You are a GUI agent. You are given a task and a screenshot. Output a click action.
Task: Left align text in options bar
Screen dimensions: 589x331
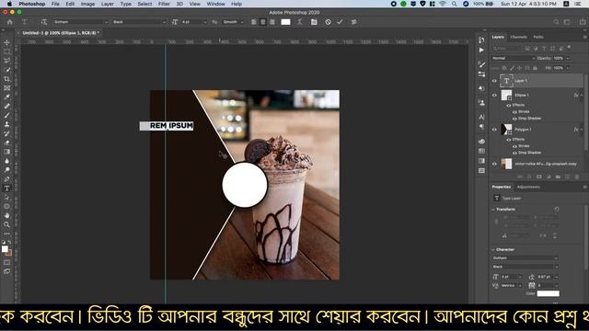click(254, 22)
